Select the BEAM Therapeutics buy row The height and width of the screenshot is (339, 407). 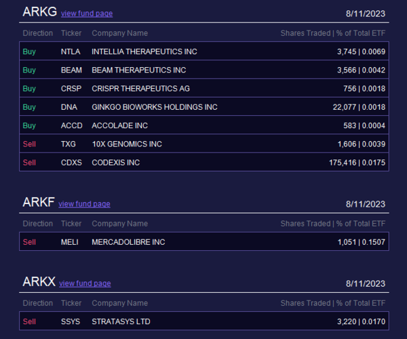tap(204, 70)
